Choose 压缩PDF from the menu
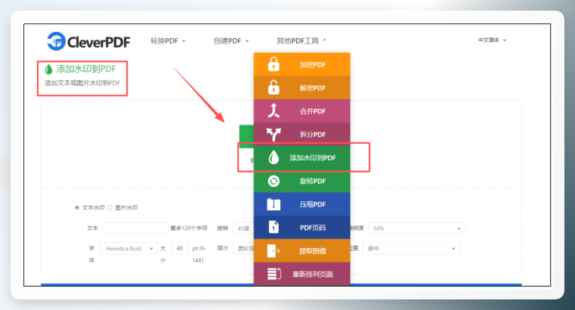Screen dimensions: 575x310 [302, 204]
